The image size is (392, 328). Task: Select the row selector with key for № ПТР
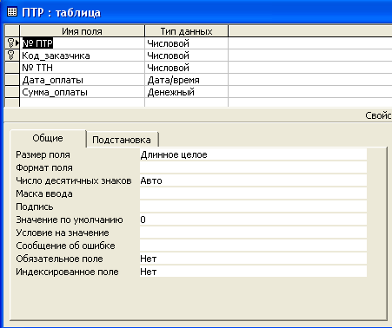[12, 43]
